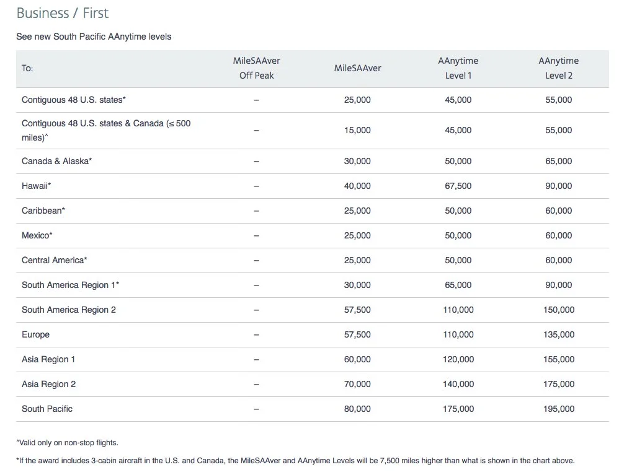The width and height of the screenshot is (637, 475).
Task: Click South Pacific's 195,000 value
Action: pos(559,409)
